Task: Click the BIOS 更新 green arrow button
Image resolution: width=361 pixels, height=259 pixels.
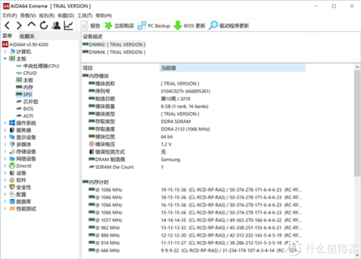Action: pyautogui.click(x=190, y=25)
